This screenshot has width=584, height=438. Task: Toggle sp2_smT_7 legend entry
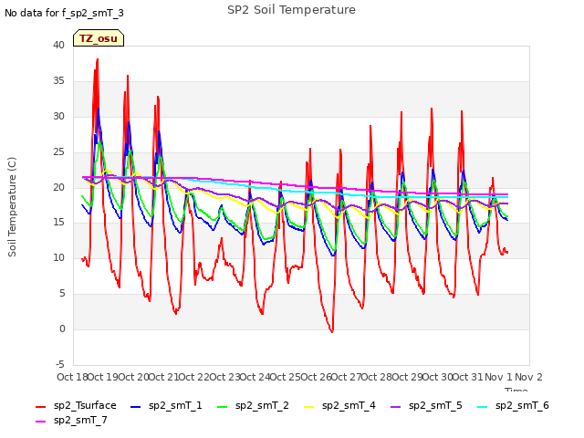click(71, 420)
